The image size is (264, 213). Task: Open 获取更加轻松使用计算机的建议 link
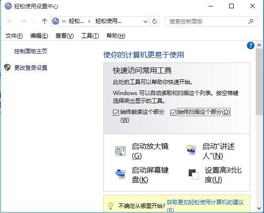click(205, 206)
